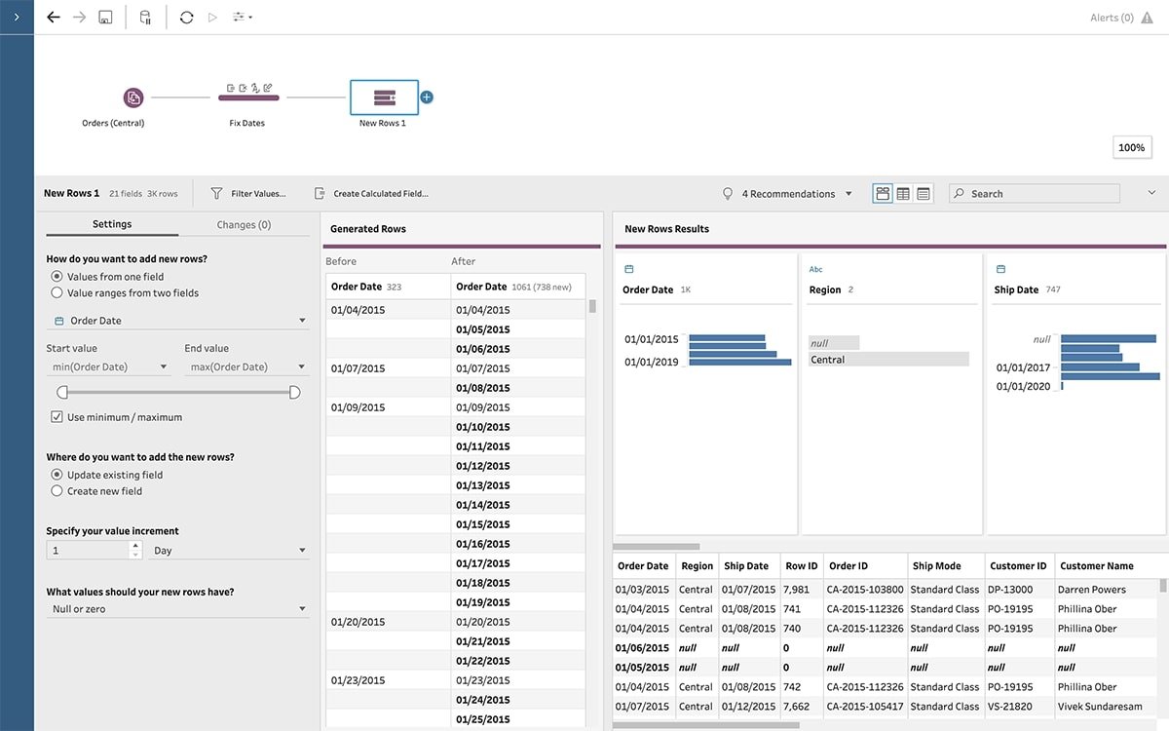Switch to the data grid view icon
The image size is (1169, 731).
point(902,193)
